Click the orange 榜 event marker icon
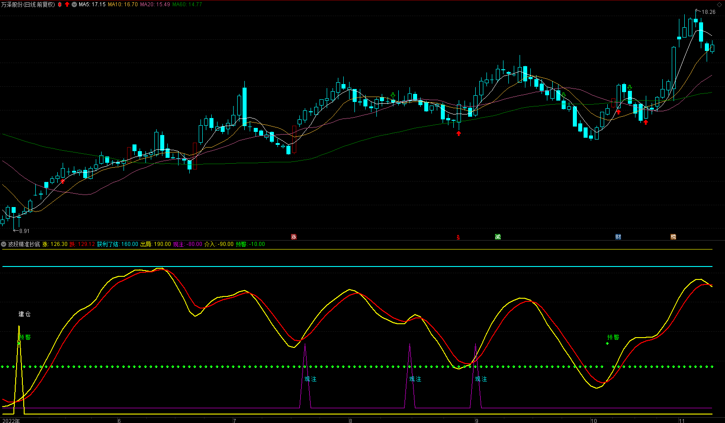The width and height of the screenshot is (725, 423). coord(673,237)
